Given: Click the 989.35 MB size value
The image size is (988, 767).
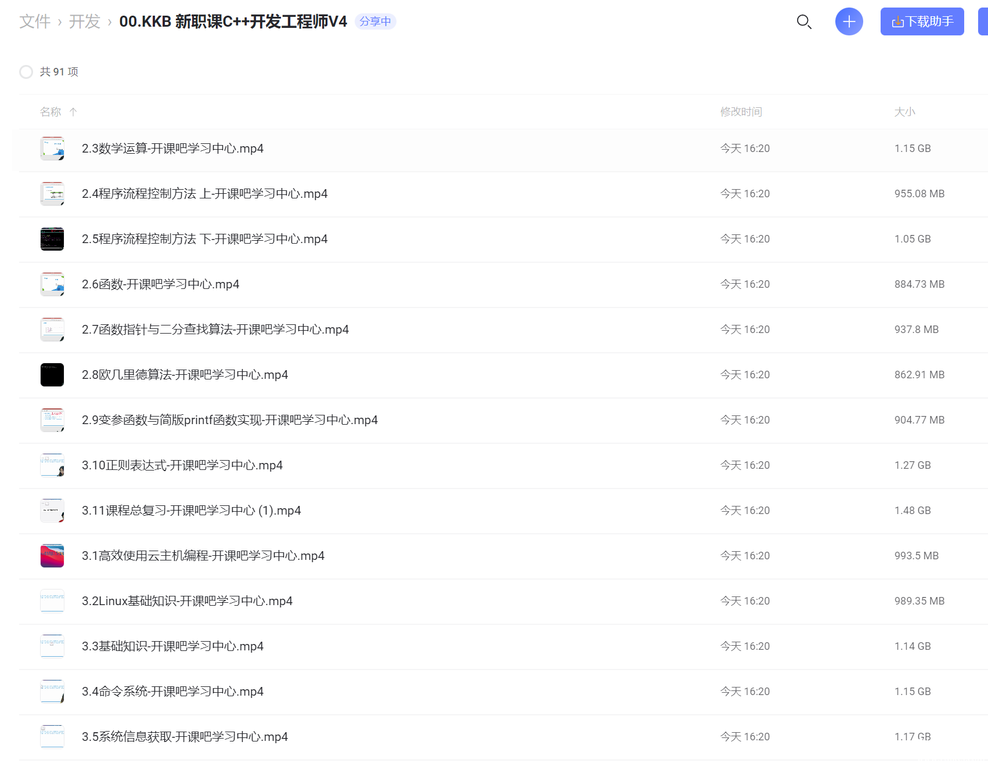Looking at the screenshot, I should (x=920, y=601).
